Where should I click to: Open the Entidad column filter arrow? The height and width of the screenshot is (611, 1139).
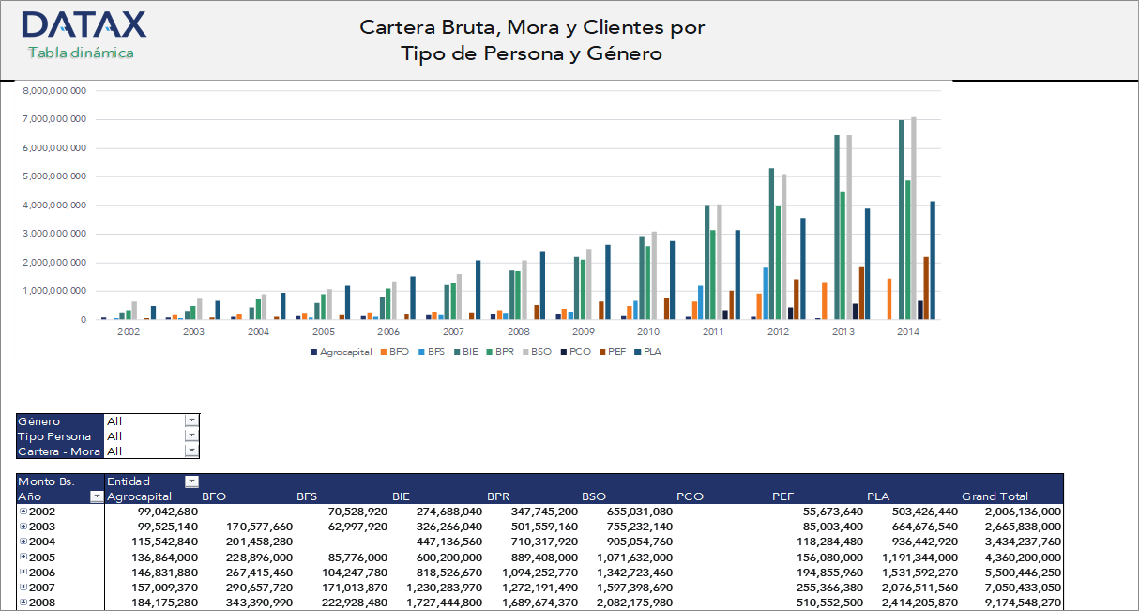pyautogui.click(x=191, y=481)
